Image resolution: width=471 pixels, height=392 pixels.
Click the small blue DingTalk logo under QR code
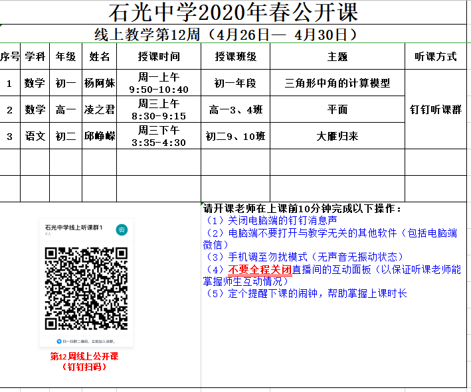tap(59, 341)
